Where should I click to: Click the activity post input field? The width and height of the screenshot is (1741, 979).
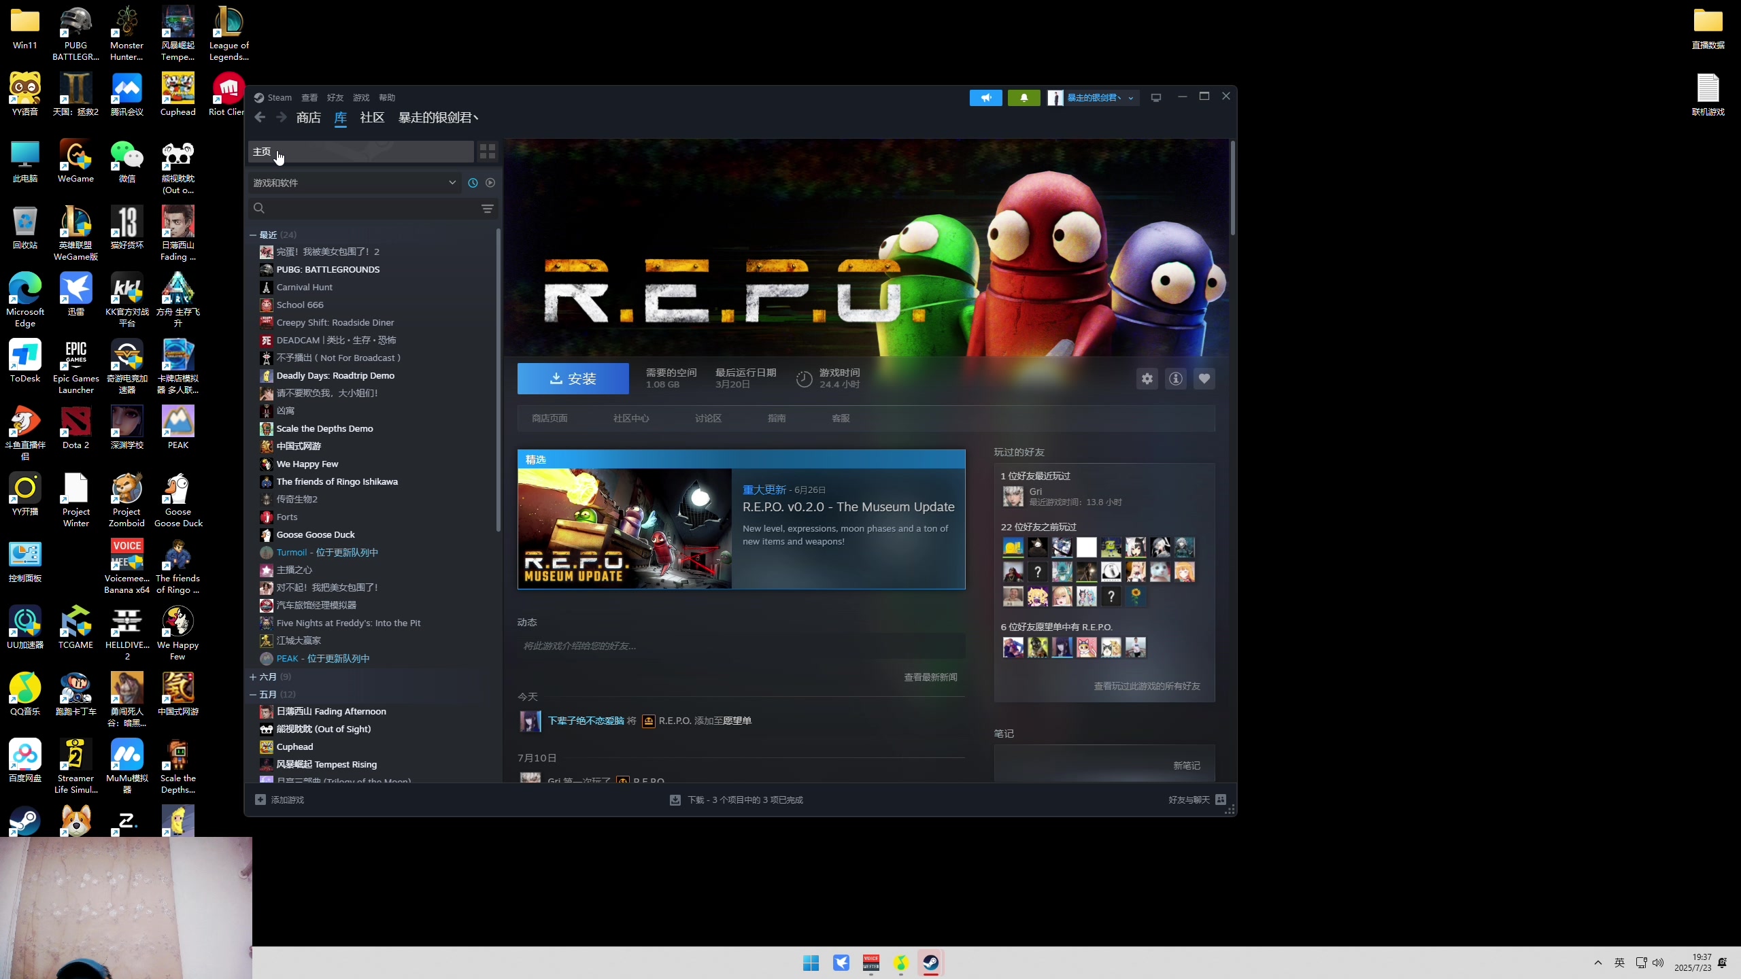click(741, 646)
